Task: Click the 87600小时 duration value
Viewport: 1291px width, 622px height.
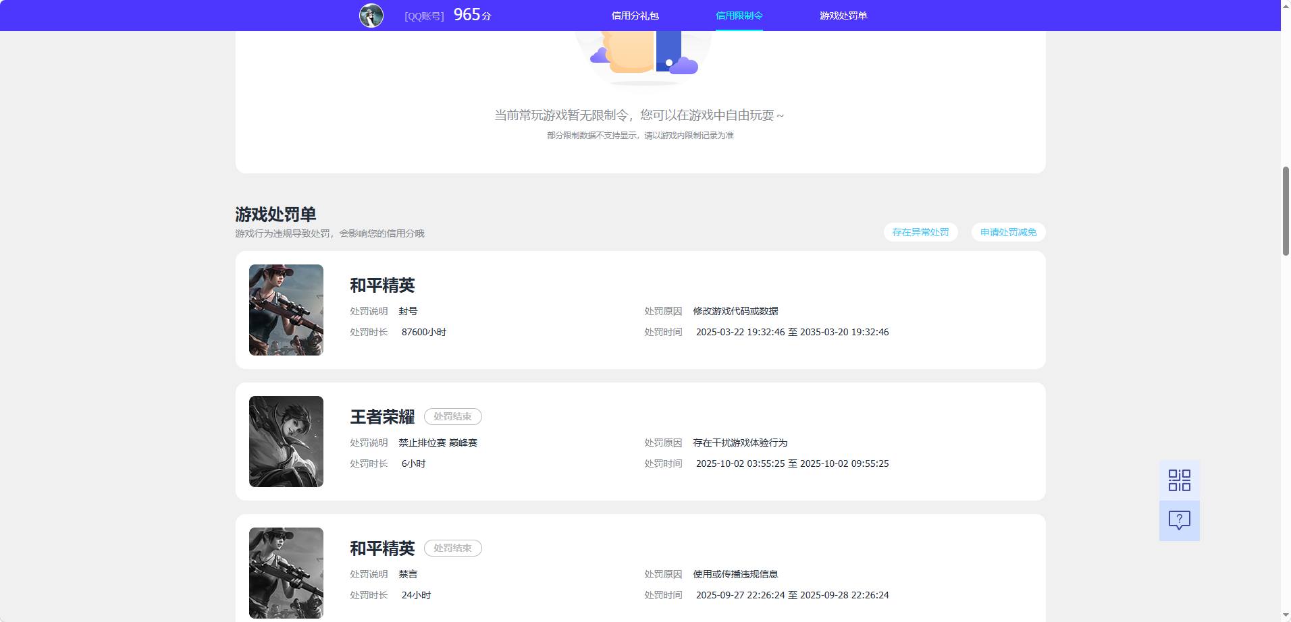Action: tap(424, 332)
